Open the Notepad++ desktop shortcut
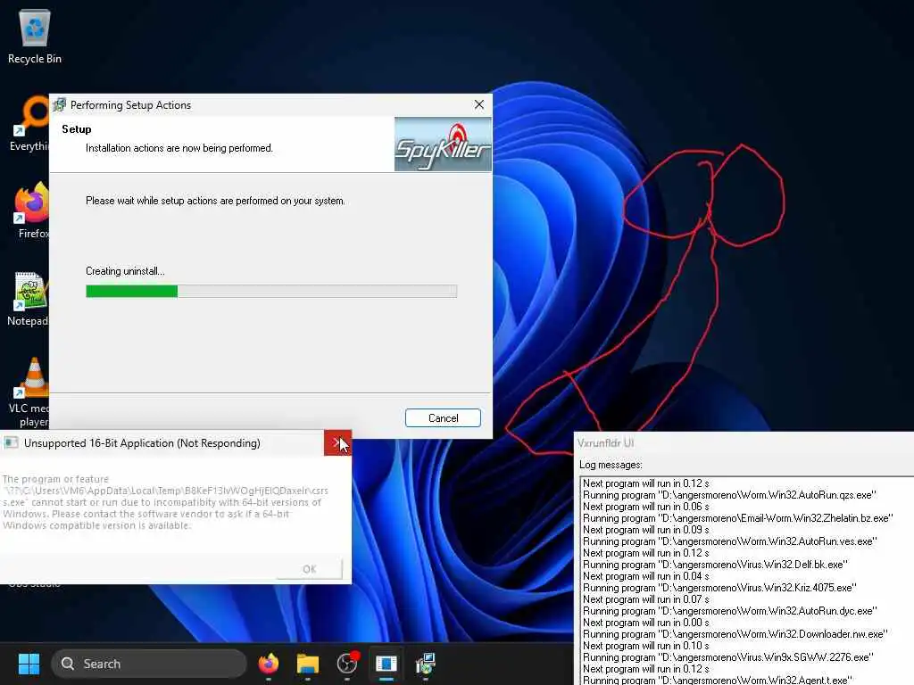 (28, 298)
